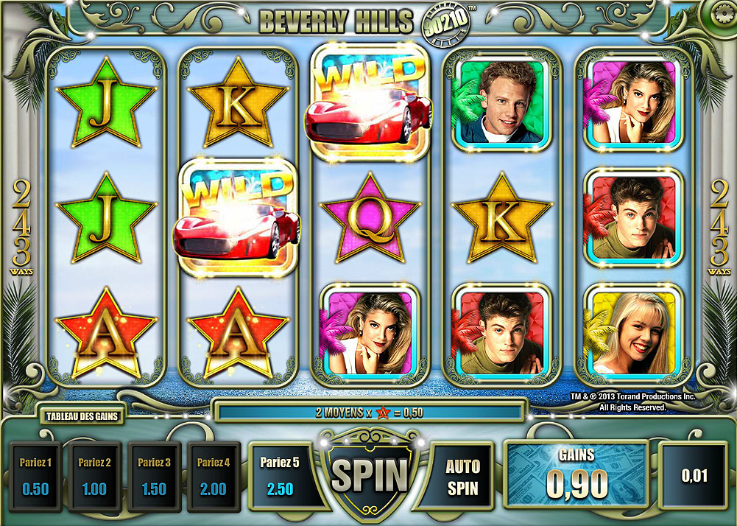This screenshot has height=526, width=737.
Task: Click the top green J star
Action: tap(105, 102)
